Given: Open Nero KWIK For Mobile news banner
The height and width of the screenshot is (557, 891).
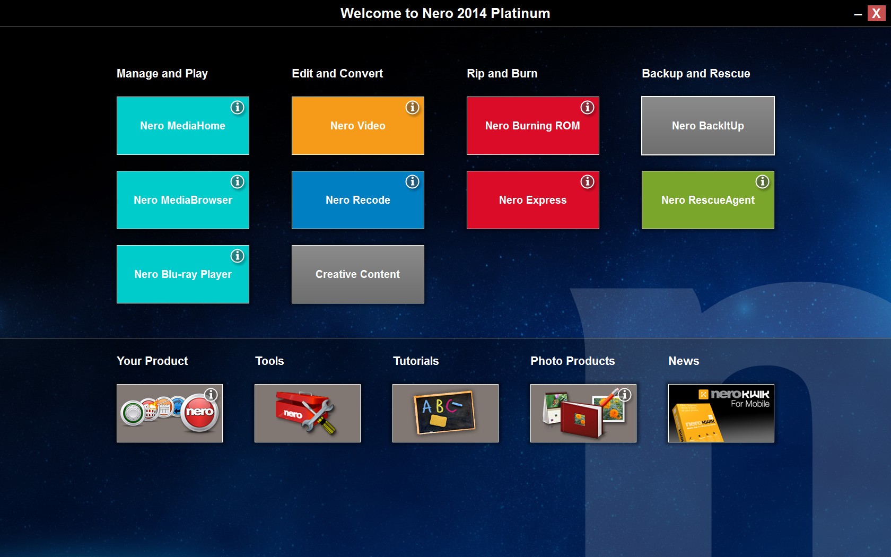Looking at the screenshot, I should 721,413.
